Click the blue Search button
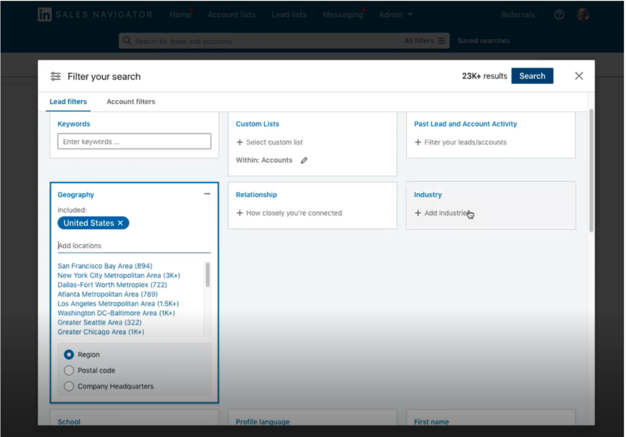Screen dimensions: 627x437 [x=532, y=76]
